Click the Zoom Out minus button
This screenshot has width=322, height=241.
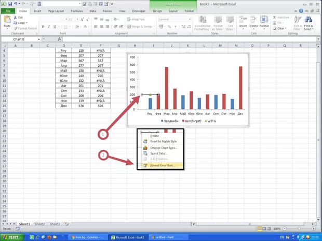click(x=285, y=229)
